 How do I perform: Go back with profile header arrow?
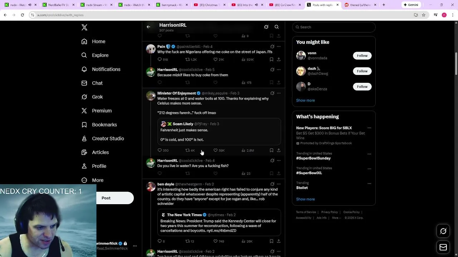(148, 27)
